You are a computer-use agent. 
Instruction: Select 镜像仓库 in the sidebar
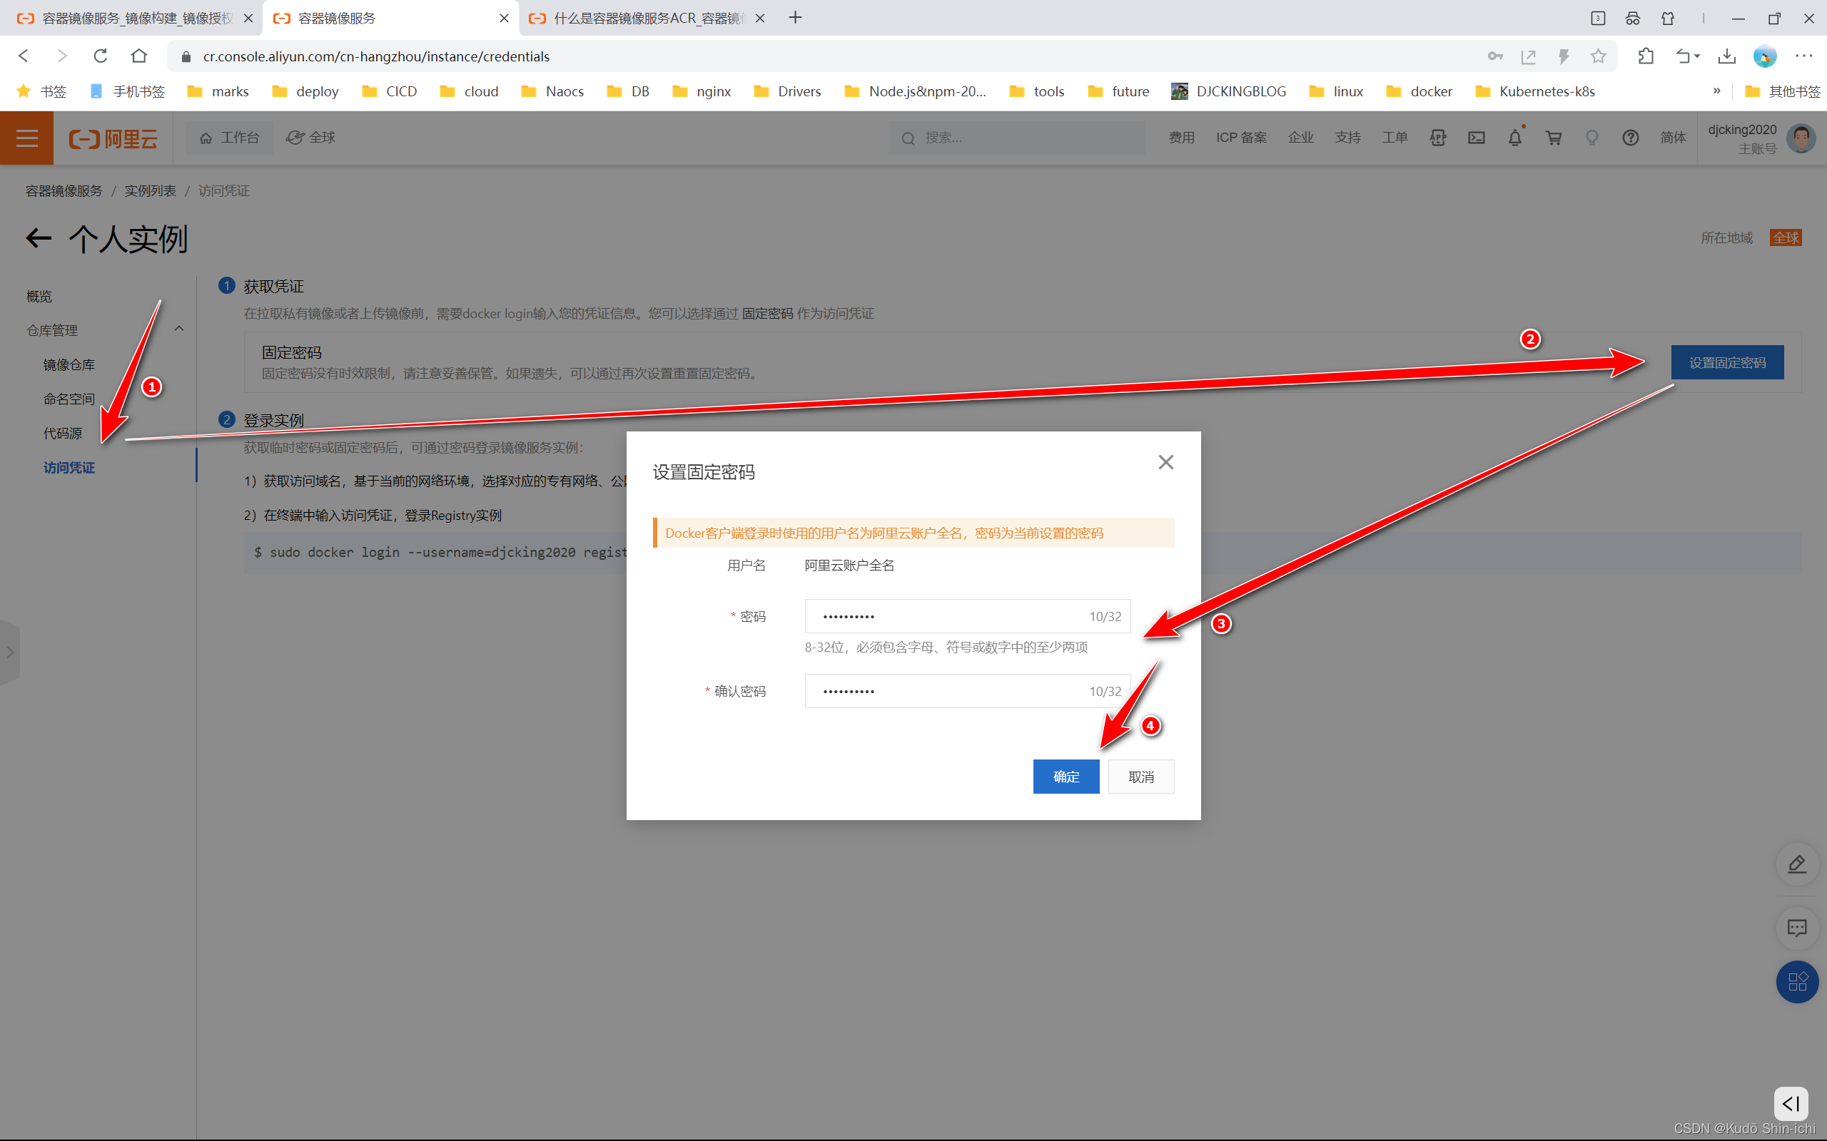tap(69, 364)
